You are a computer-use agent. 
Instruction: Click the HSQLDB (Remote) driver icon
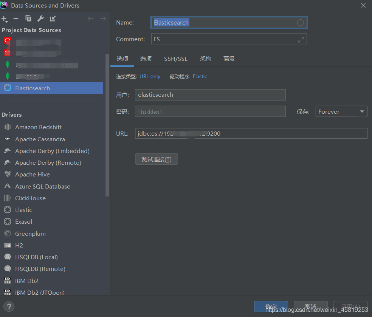8,268
